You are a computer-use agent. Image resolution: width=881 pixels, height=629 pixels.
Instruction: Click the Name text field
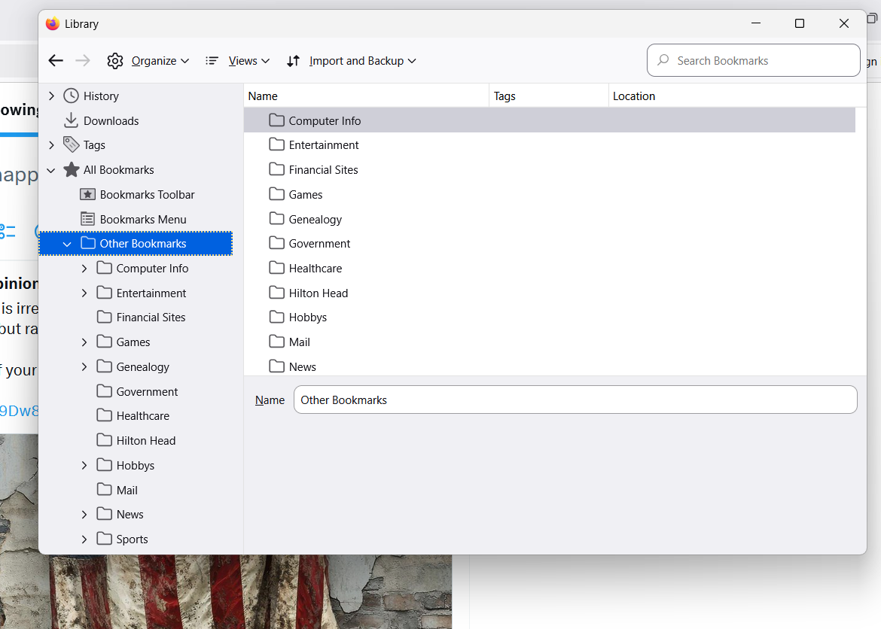(575, 400)
